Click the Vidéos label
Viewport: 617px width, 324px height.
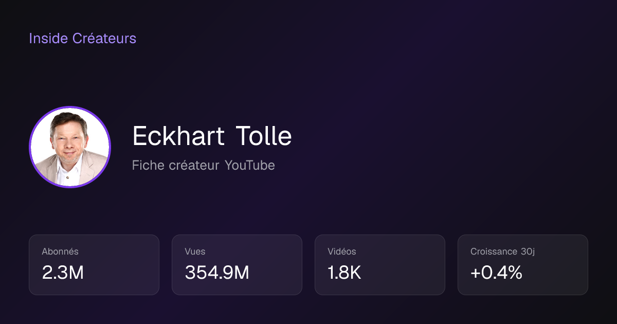342,251
